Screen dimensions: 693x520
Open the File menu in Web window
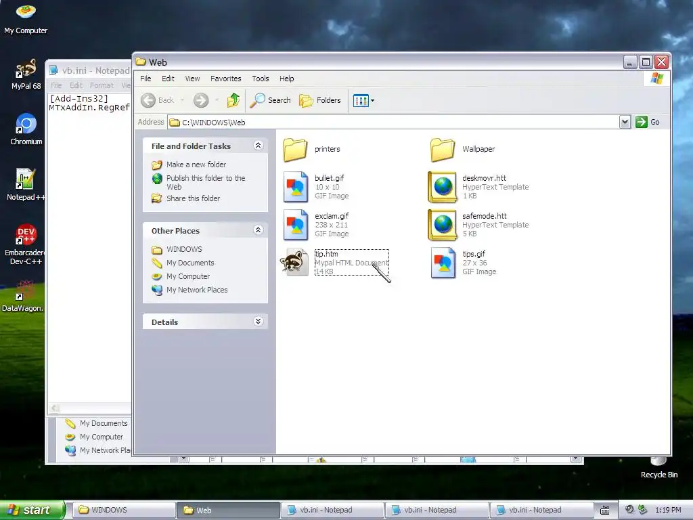pyautogui.click(x=146, y=79)
